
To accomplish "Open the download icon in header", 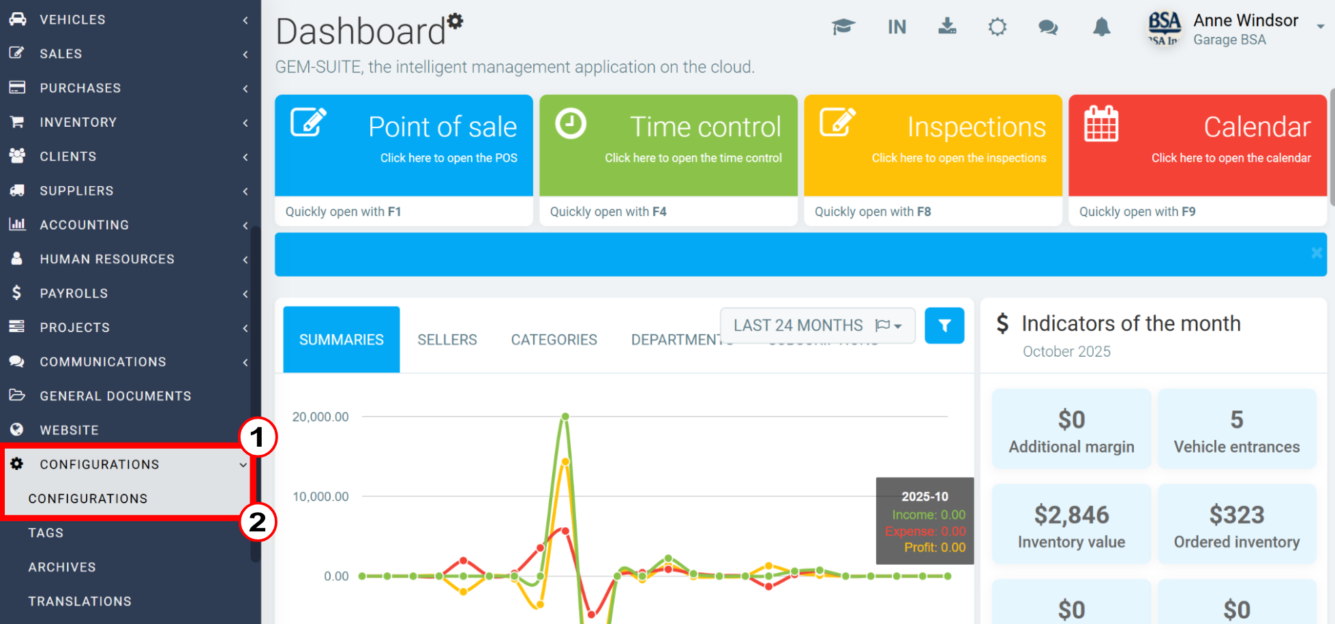I will (947, 27).
